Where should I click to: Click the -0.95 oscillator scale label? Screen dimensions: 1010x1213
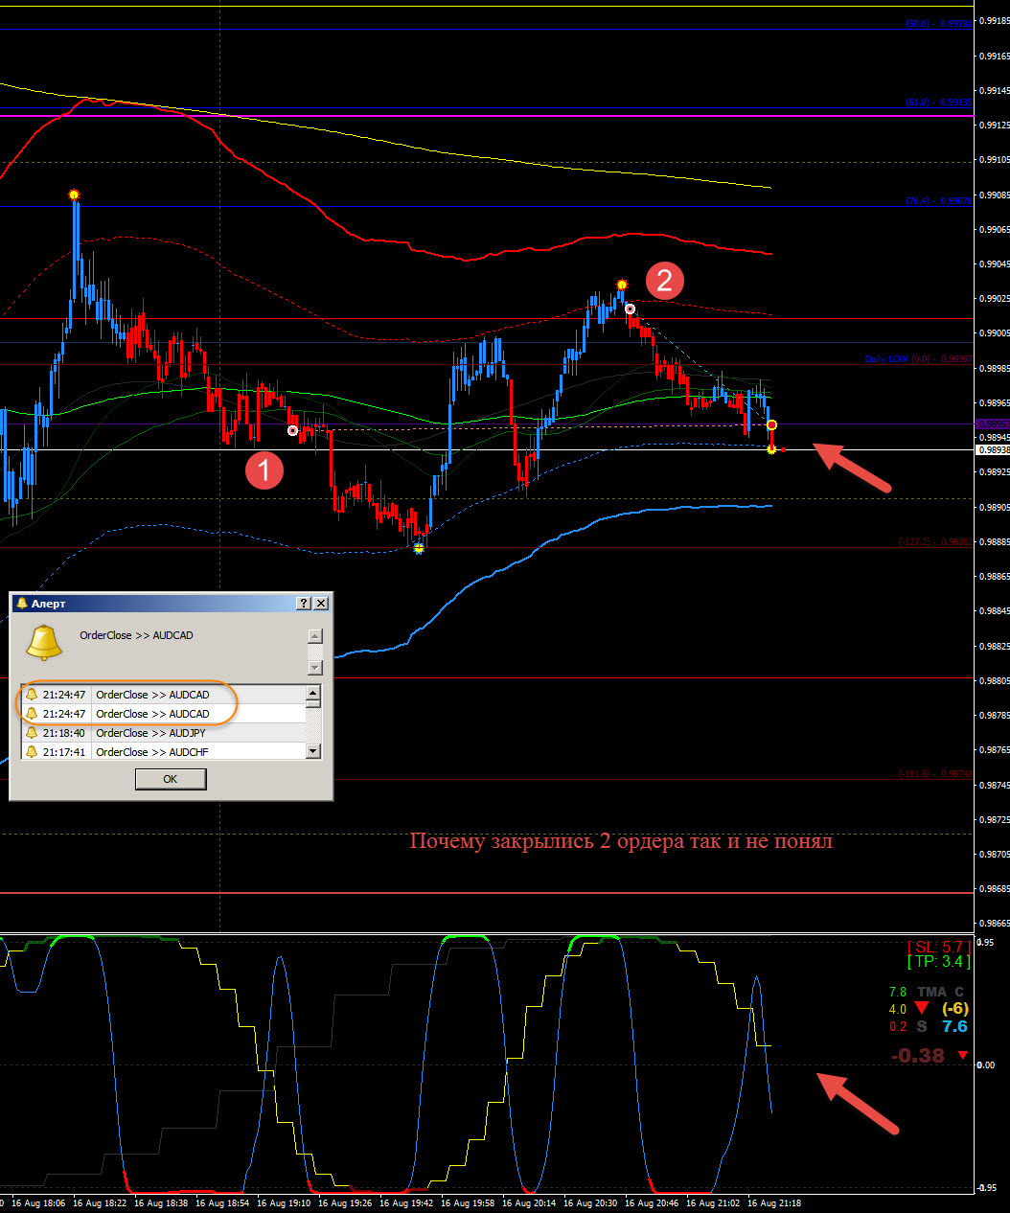[x=986, y=1188]
